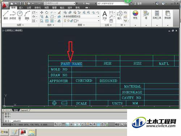Open the Insert block (插入) tool

(x=119, y=15)
